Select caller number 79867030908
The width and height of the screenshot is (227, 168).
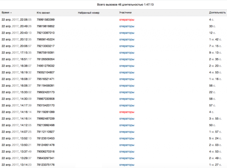(x=46, y=99)
